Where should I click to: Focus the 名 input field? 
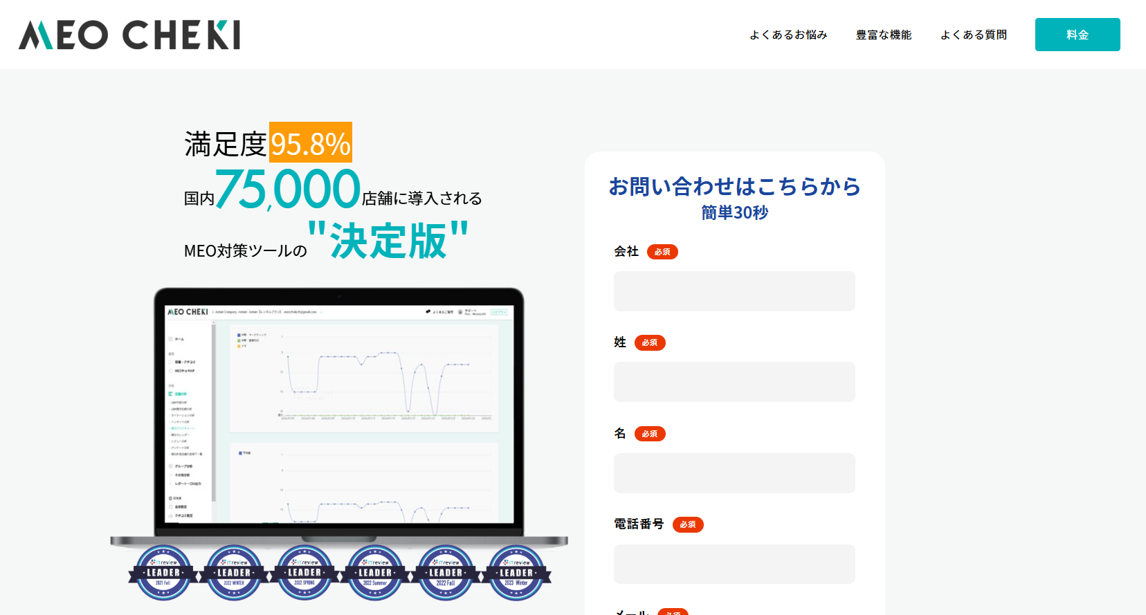coord(734,473)
